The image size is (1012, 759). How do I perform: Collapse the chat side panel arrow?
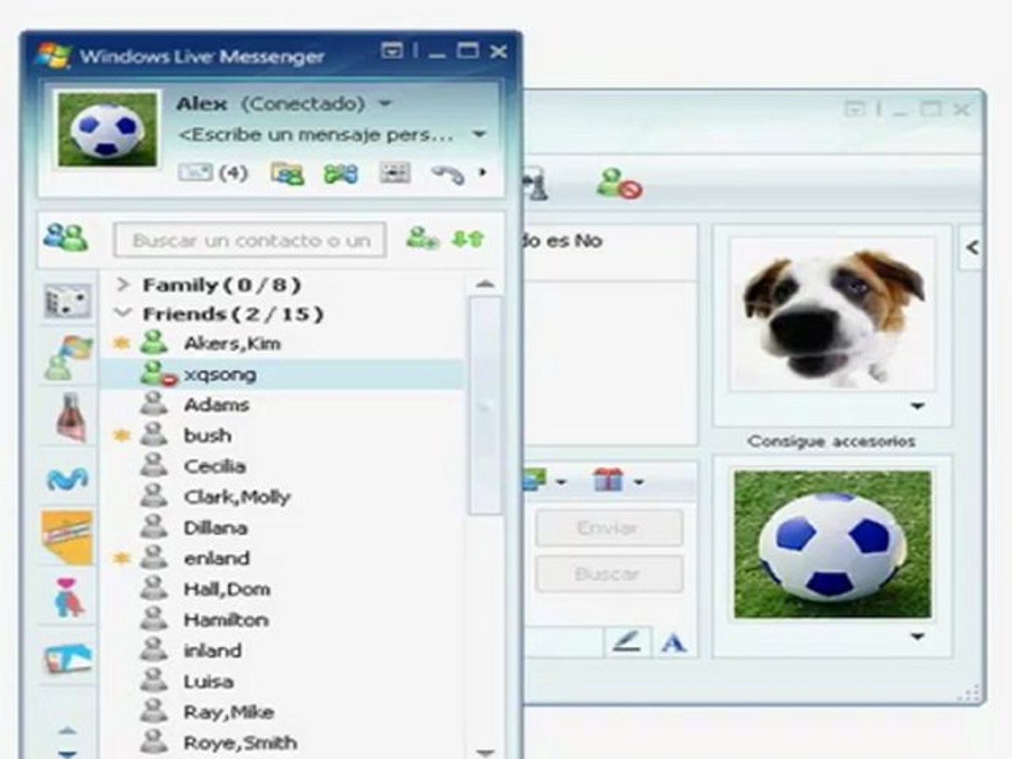click(x=973, y=247)
